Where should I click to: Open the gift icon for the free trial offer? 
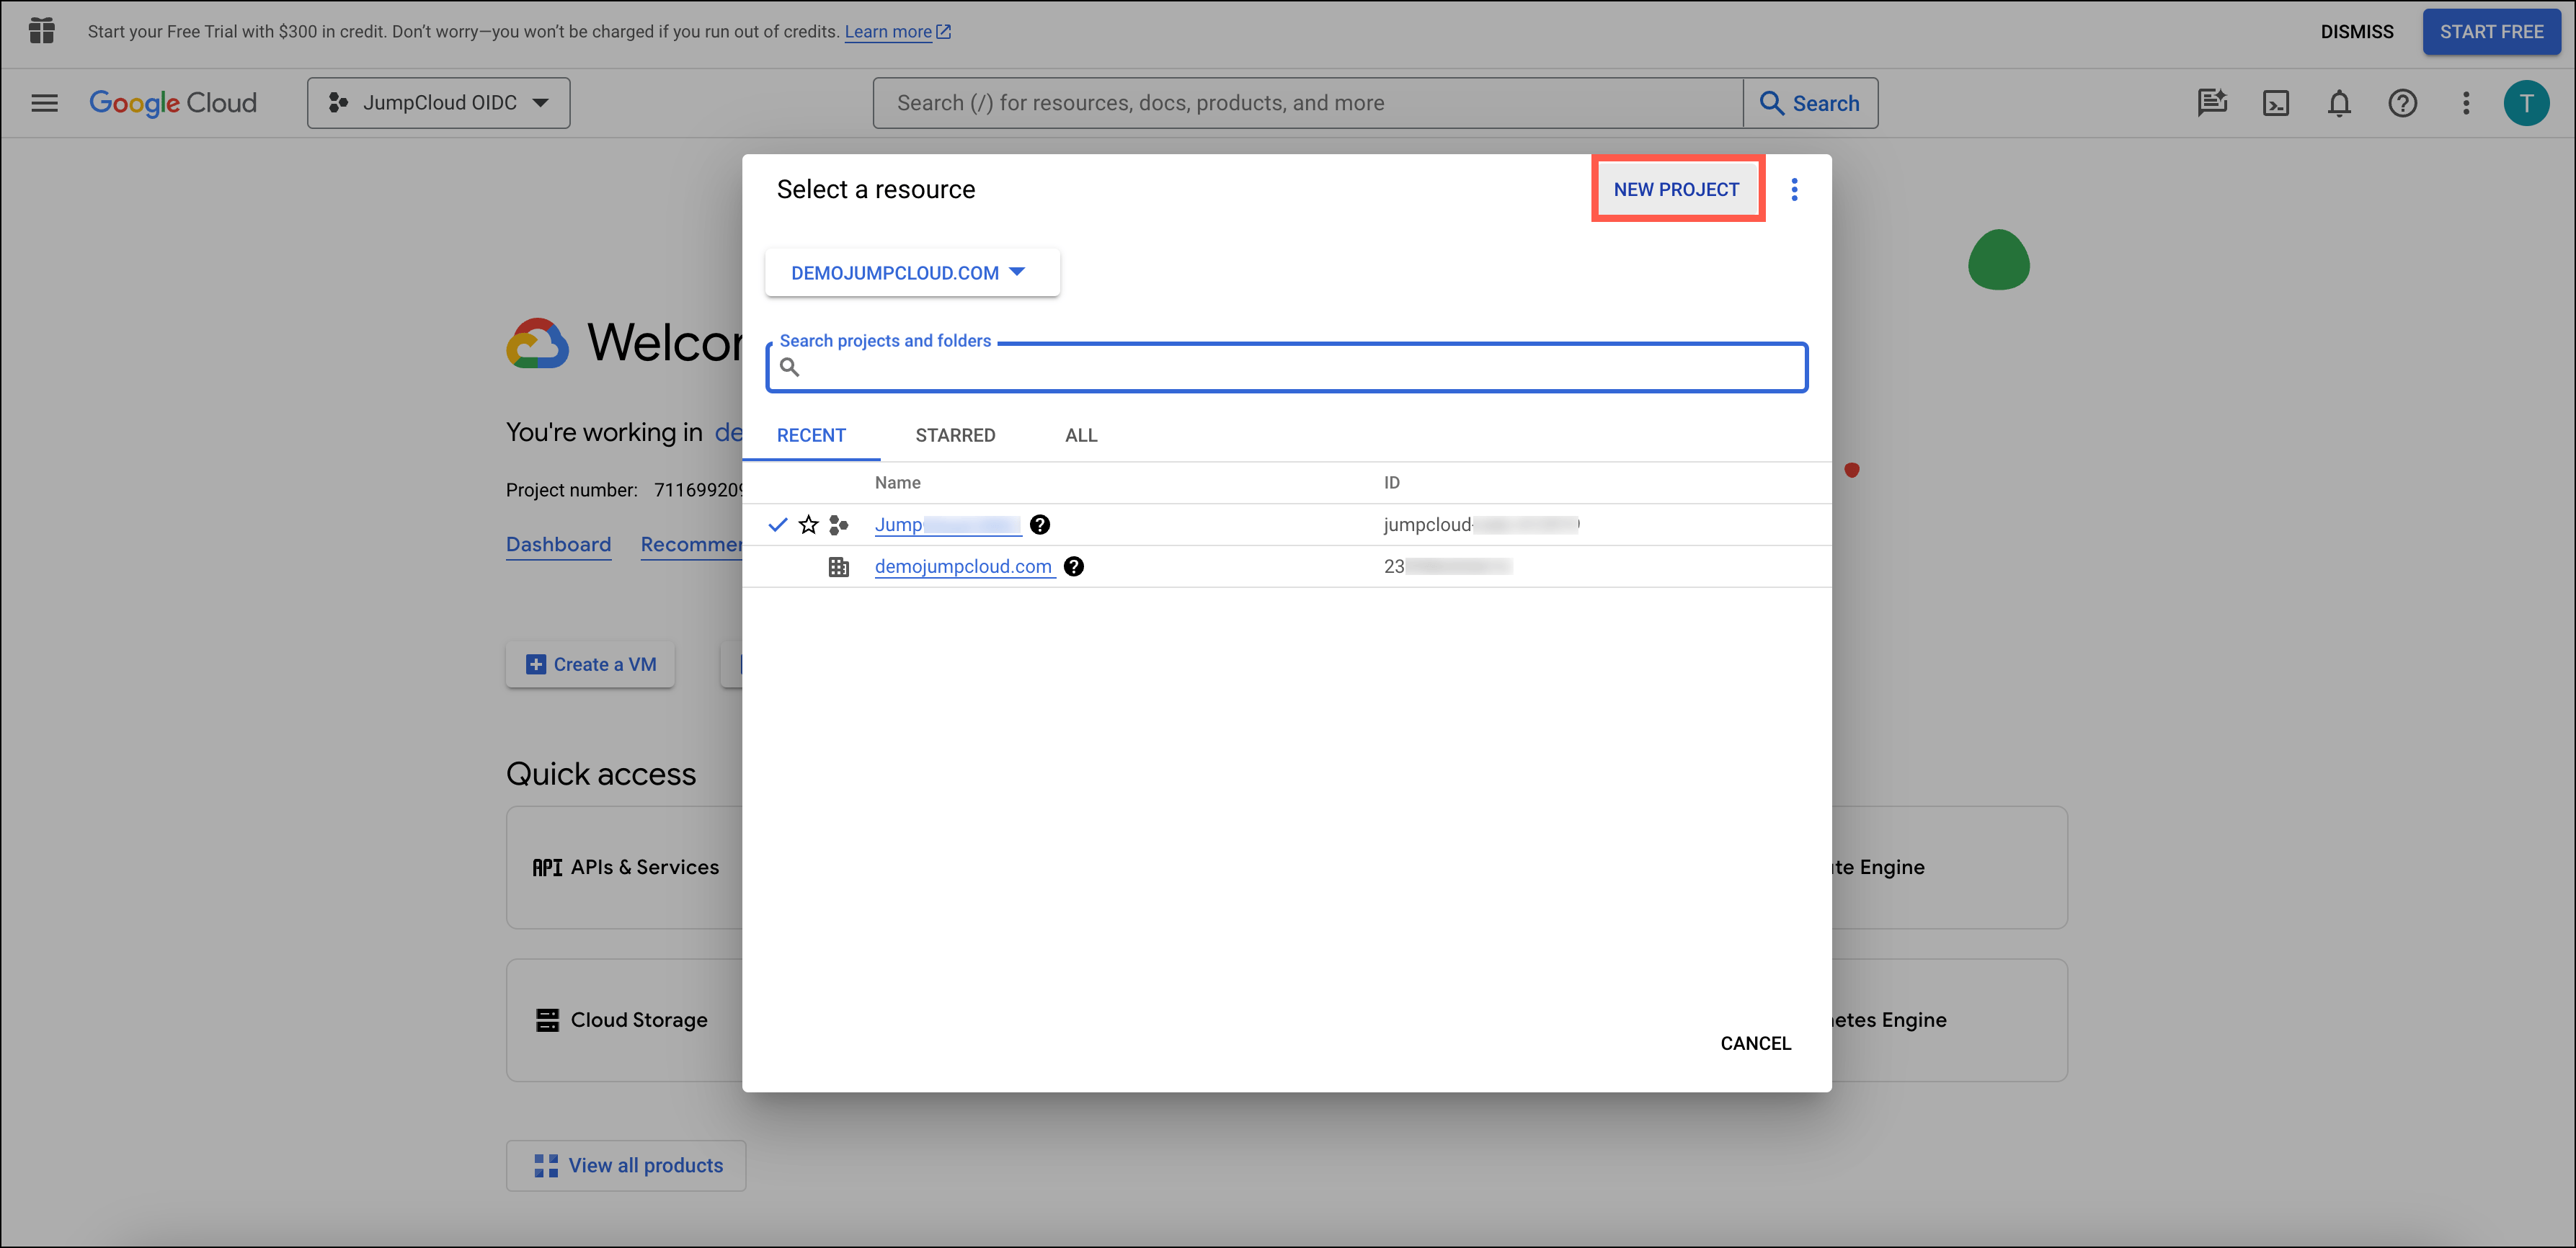point(41,31)
